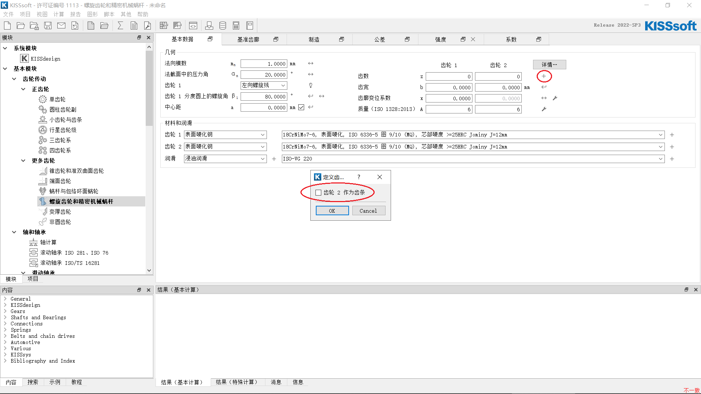This screenshot has height=394, width=701.
Task: Run calculation with the sigma icon
Action: click(x=120, y=26)
